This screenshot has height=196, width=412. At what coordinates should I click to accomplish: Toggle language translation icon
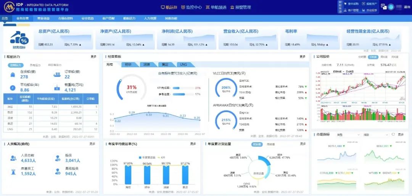point(384,7)
